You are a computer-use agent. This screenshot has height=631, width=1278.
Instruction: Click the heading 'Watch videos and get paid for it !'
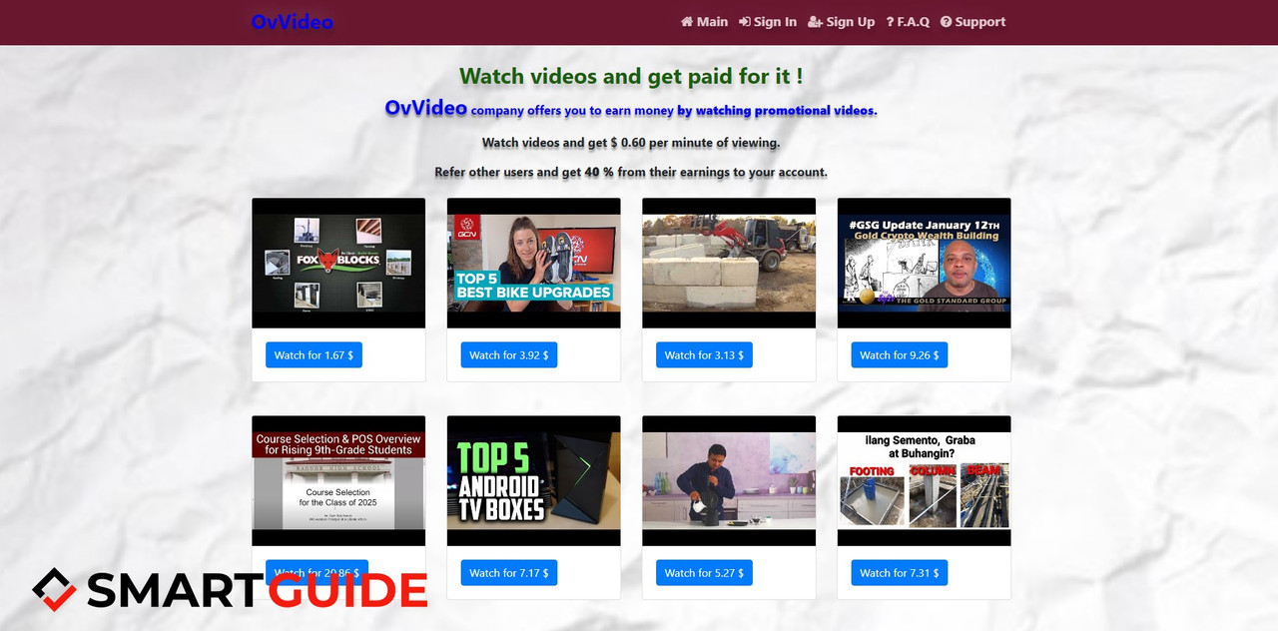[631, 76]
